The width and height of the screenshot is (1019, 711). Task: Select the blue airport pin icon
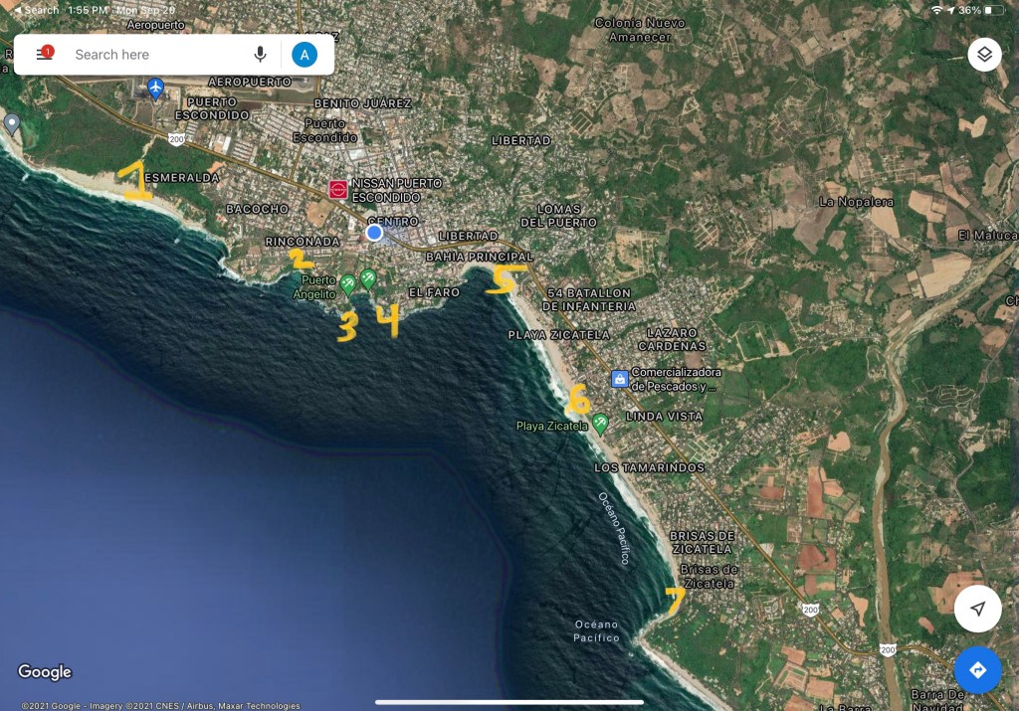[x=155, y=89]
